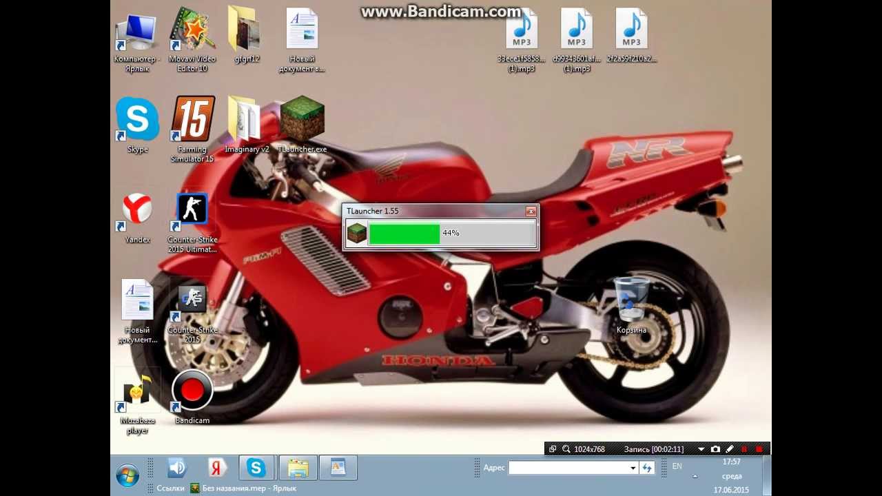Launch Counter-Strike 2015 Ultimate shortcut
The image size is (882, 496).
(192, 223)
